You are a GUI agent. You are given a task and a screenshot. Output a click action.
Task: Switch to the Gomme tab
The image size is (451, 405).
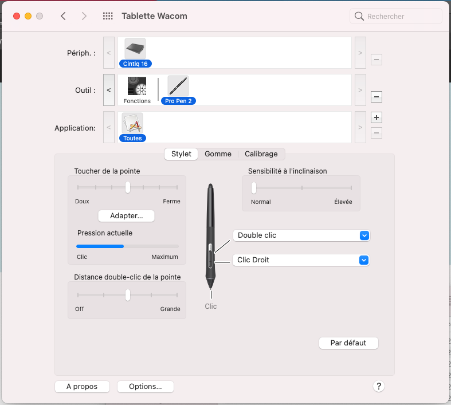(218, 154)
